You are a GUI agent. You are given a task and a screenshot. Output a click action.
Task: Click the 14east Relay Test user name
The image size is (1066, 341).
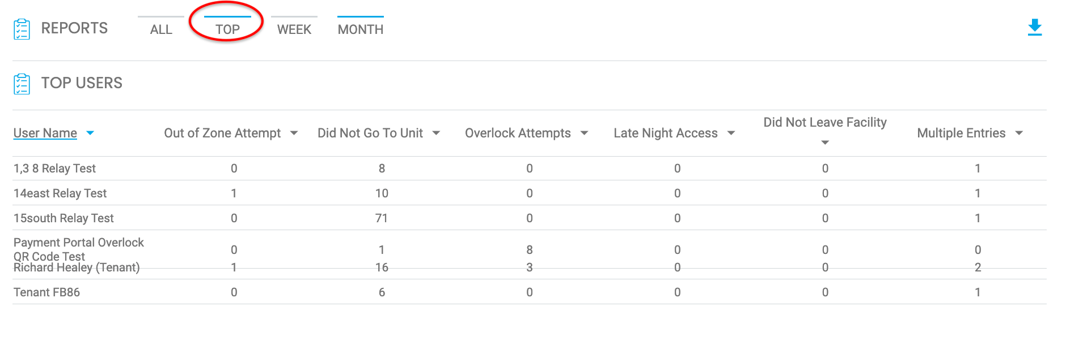(x=60, y=193)
